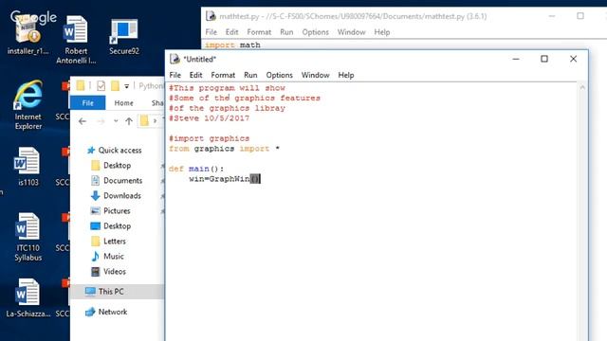Click the scroll up arrow in Untitled editor
Screen dimensions: 607x341
[x=582, y=88]
